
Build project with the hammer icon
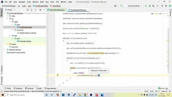click(121, 6)
